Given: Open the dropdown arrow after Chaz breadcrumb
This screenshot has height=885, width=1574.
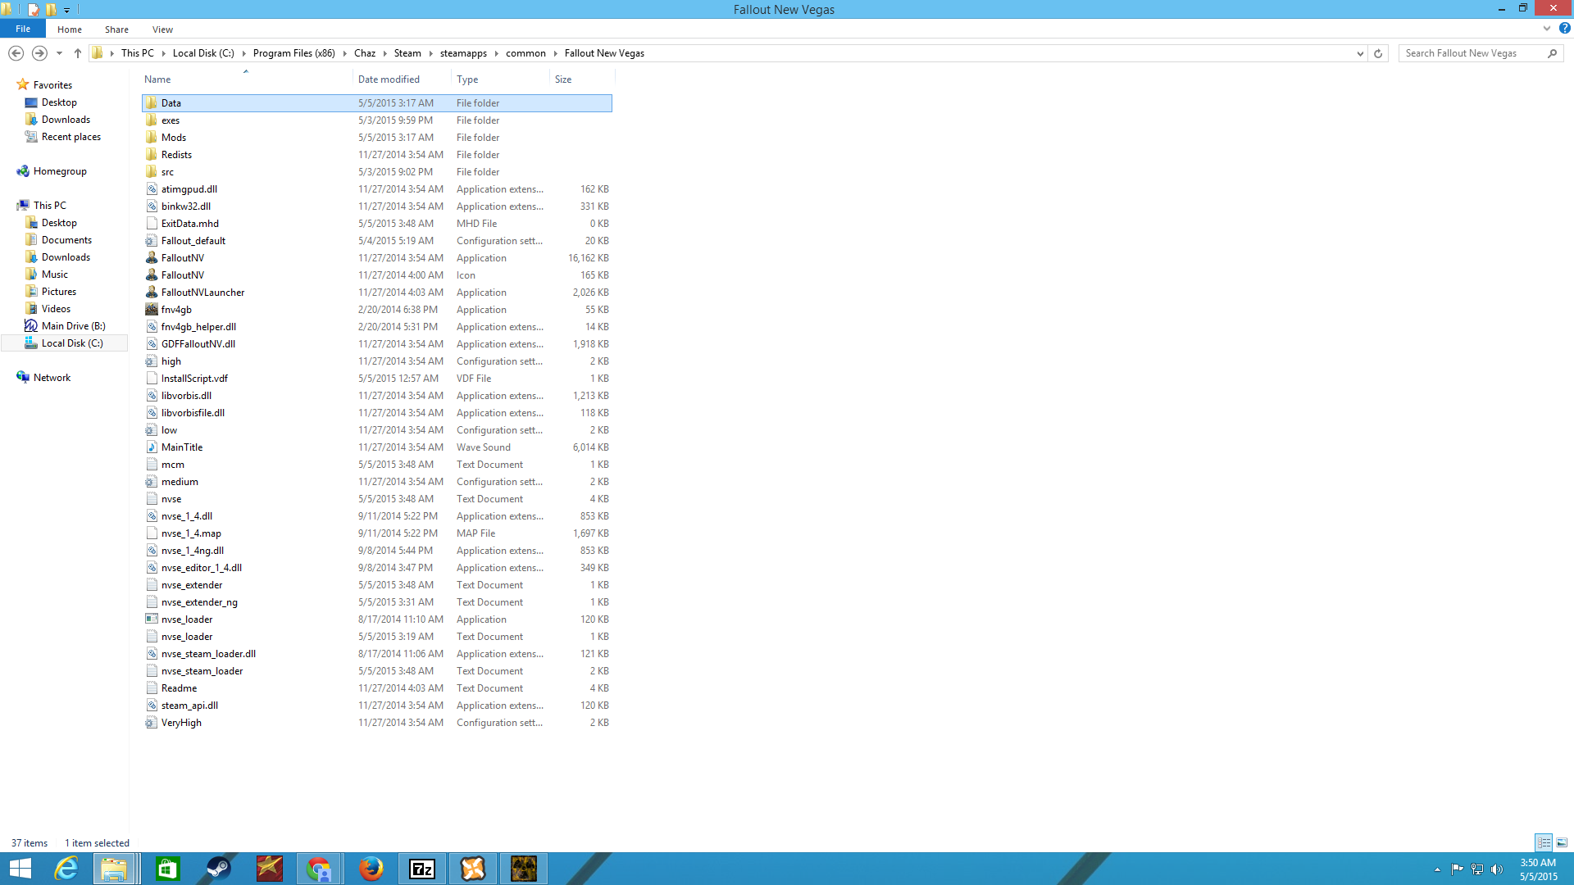Looking at the screenshot, I should pyautogui.click(x=384, y=53).
